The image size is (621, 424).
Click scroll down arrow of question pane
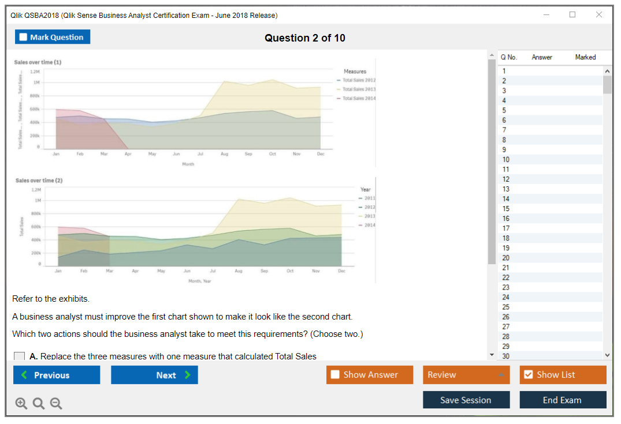[x=492, y=354]
